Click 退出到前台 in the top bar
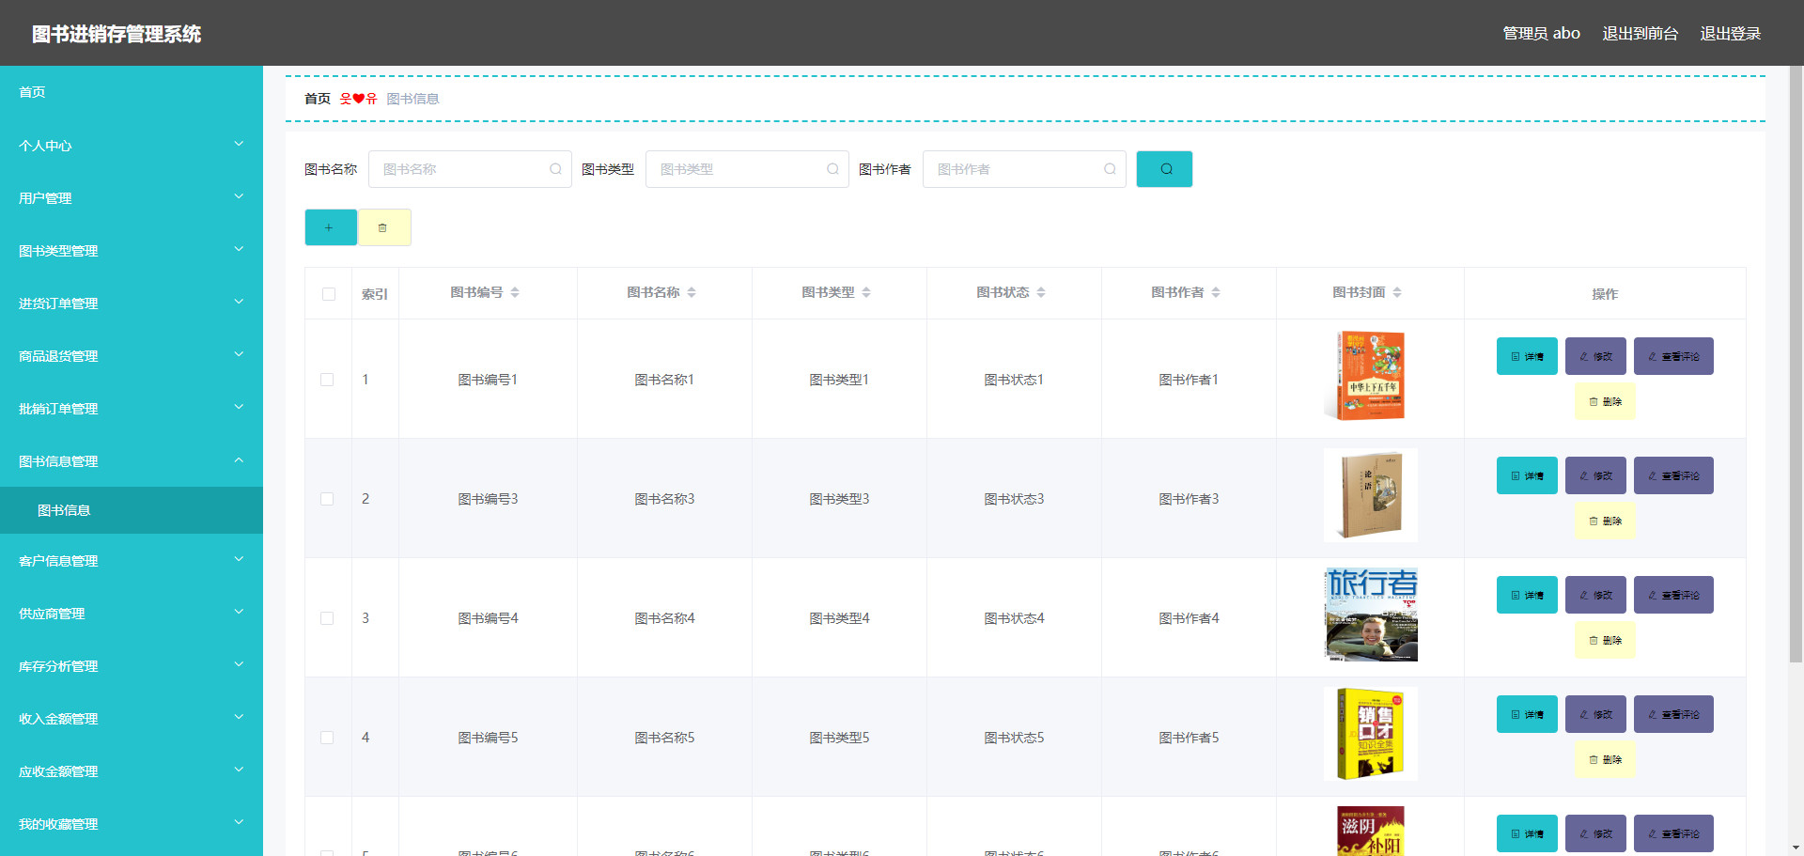 (1640, 34)
